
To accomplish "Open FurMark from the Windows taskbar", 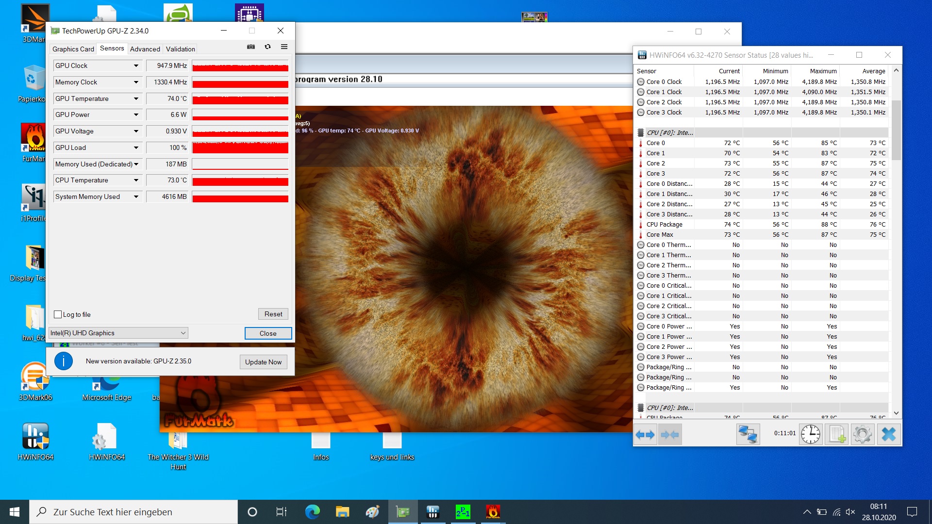I will [x=493, y=512].
